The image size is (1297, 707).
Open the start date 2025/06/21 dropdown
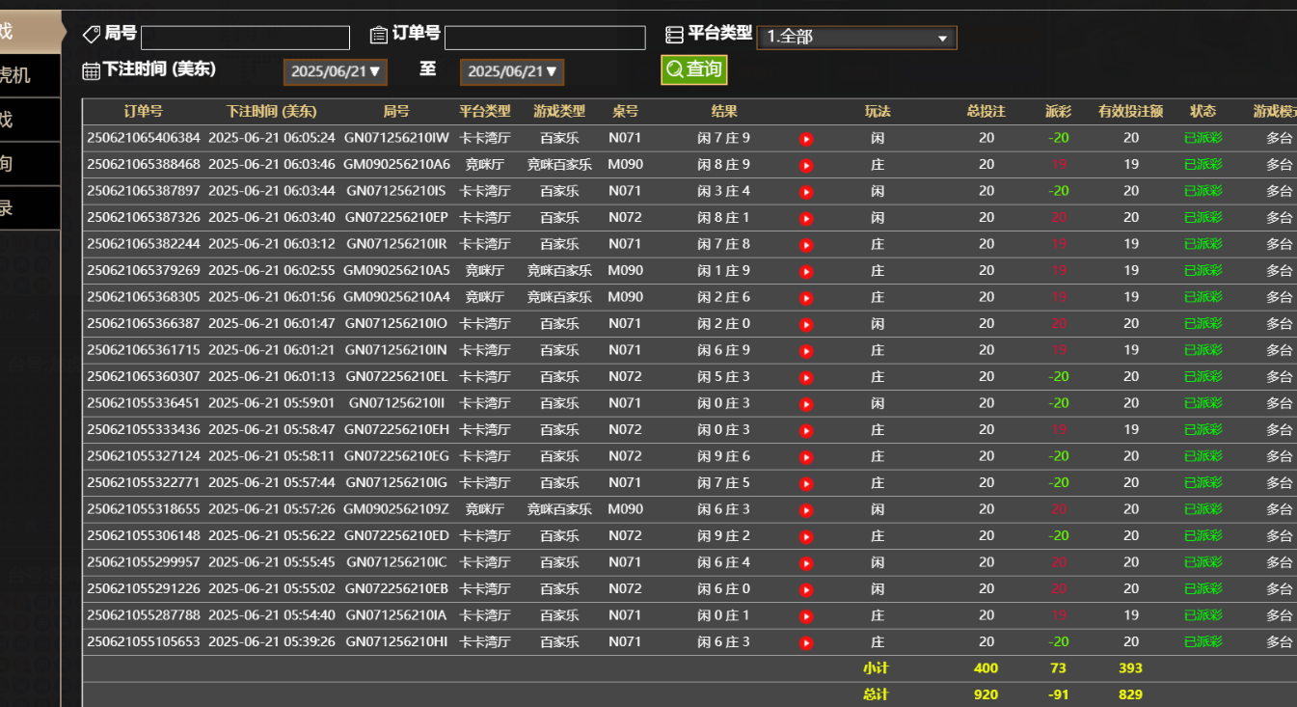(335, 71)
